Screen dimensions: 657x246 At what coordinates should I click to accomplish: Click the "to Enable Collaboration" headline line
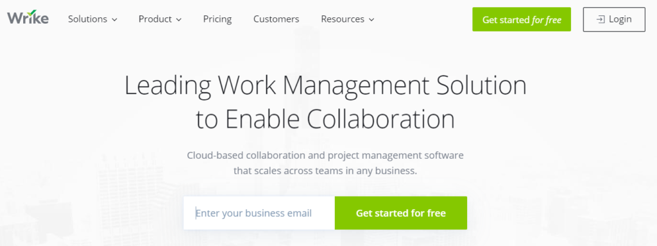325,119
